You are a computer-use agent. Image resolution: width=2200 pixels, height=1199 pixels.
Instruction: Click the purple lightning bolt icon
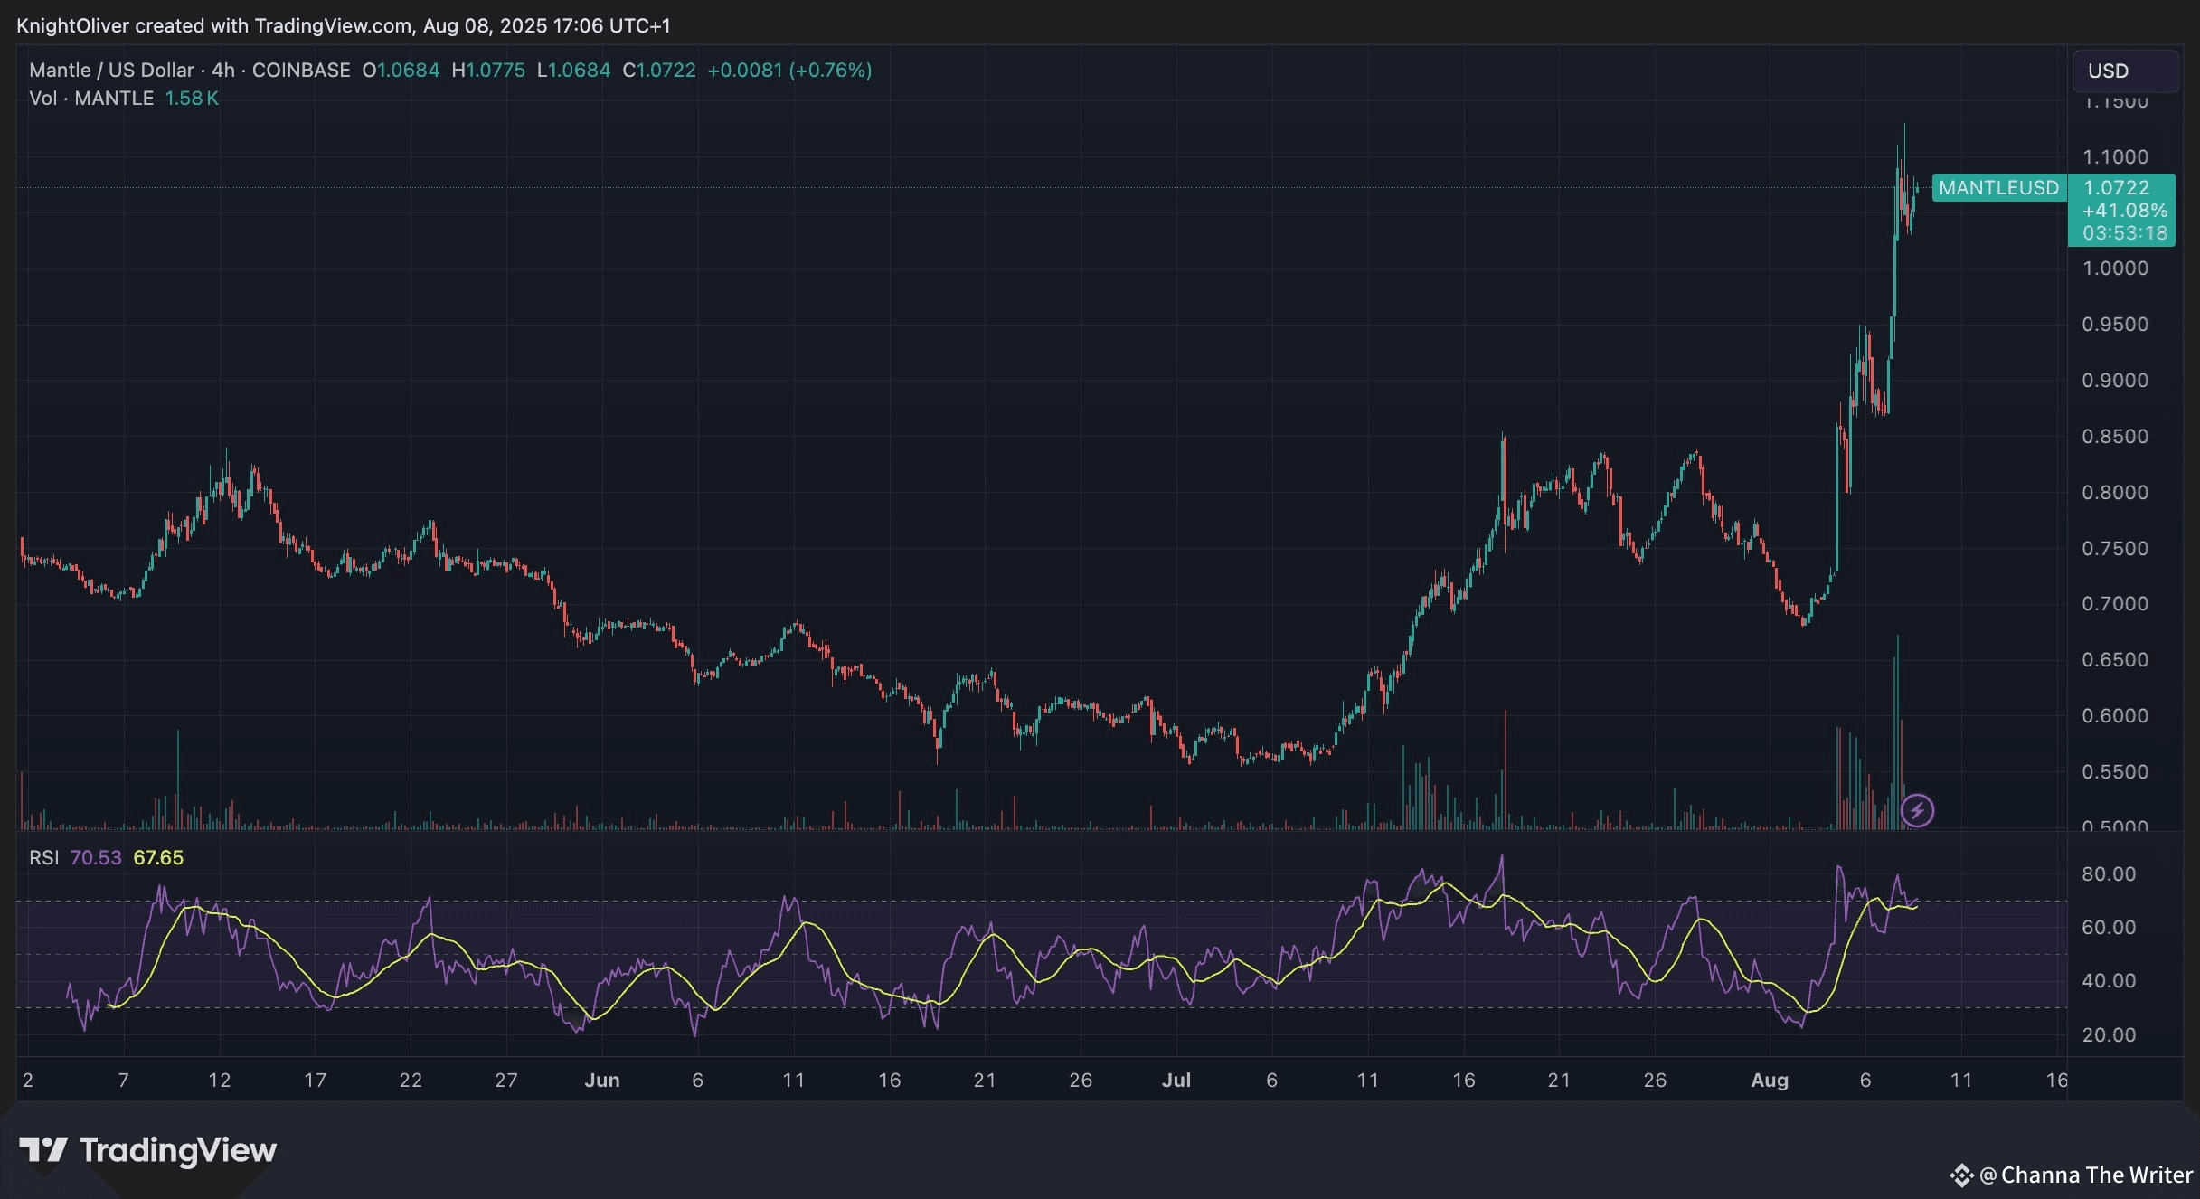(x=1917, y=810)
